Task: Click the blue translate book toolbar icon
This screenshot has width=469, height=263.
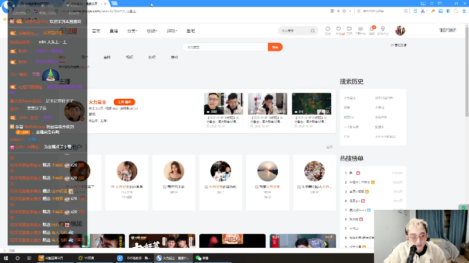Action: coord(448,11)
